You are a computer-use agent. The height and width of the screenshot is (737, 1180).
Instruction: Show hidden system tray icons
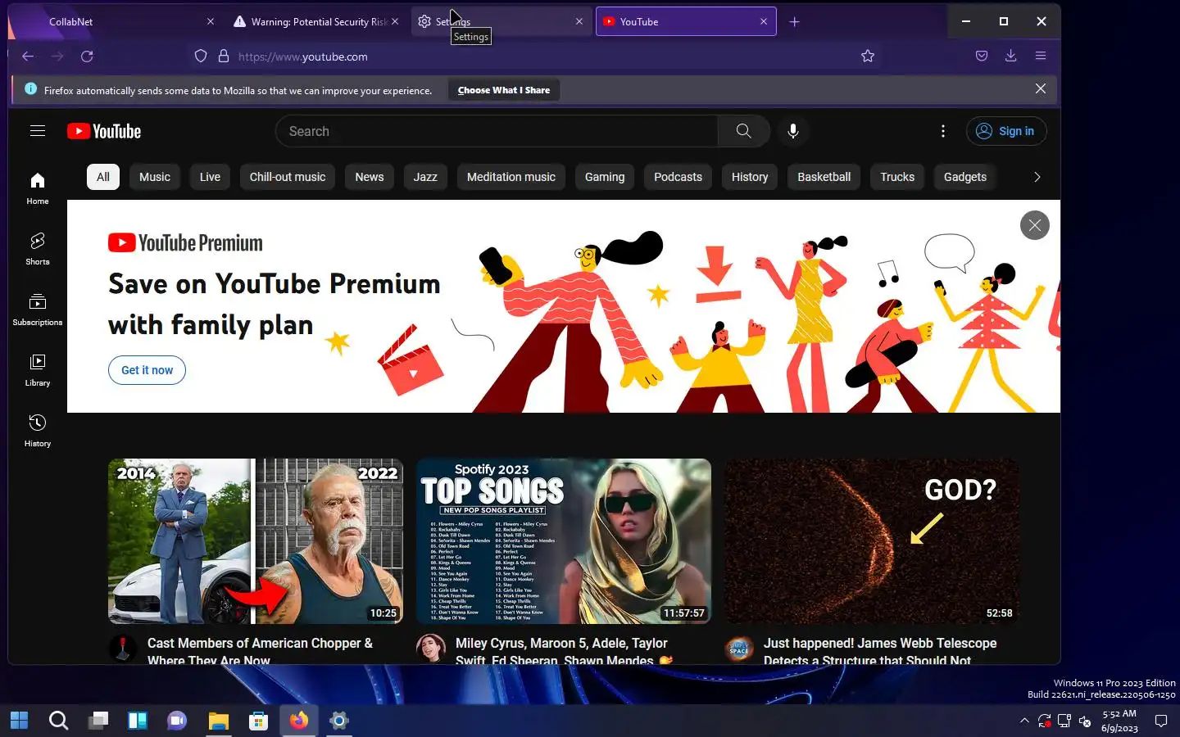click(x=1024, y=721)
